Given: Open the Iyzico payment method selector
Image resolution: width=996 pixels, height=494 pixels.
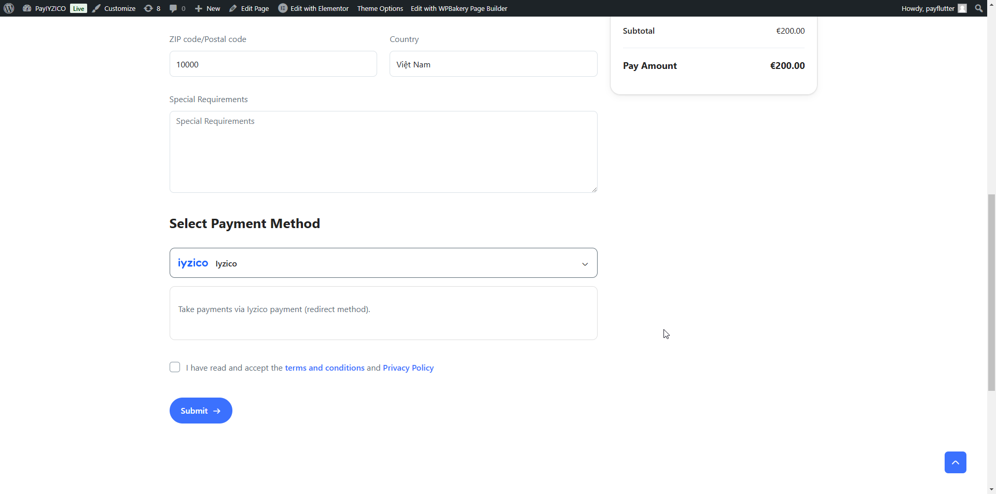Looking at the screenshot, I should [x=383, y=263].
